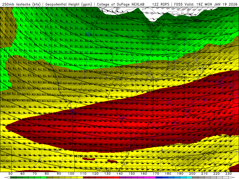Click the 220 value on the color scale
This screenshot has width=239, height=179.
216,174
